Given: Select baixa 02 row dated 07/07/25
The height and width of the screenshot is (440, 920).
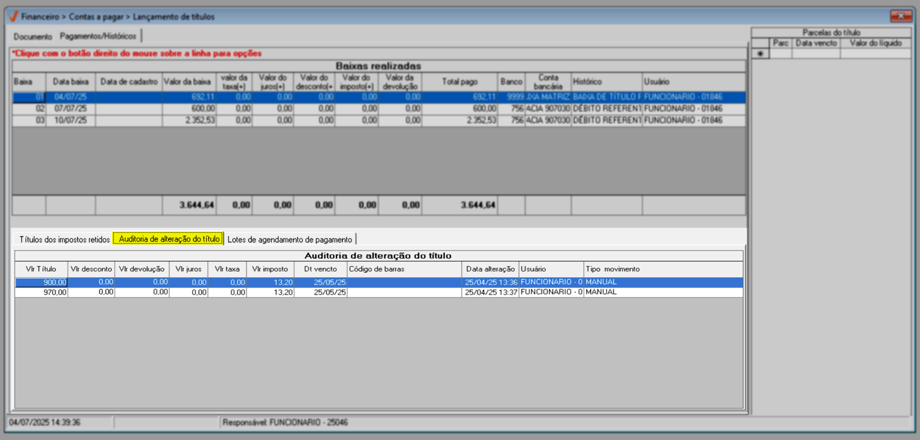Looking at the screenshot, I should click(x=71, y=109).
